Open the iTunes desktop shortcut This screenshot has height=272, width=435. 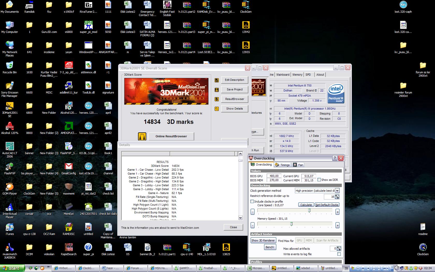10,229
